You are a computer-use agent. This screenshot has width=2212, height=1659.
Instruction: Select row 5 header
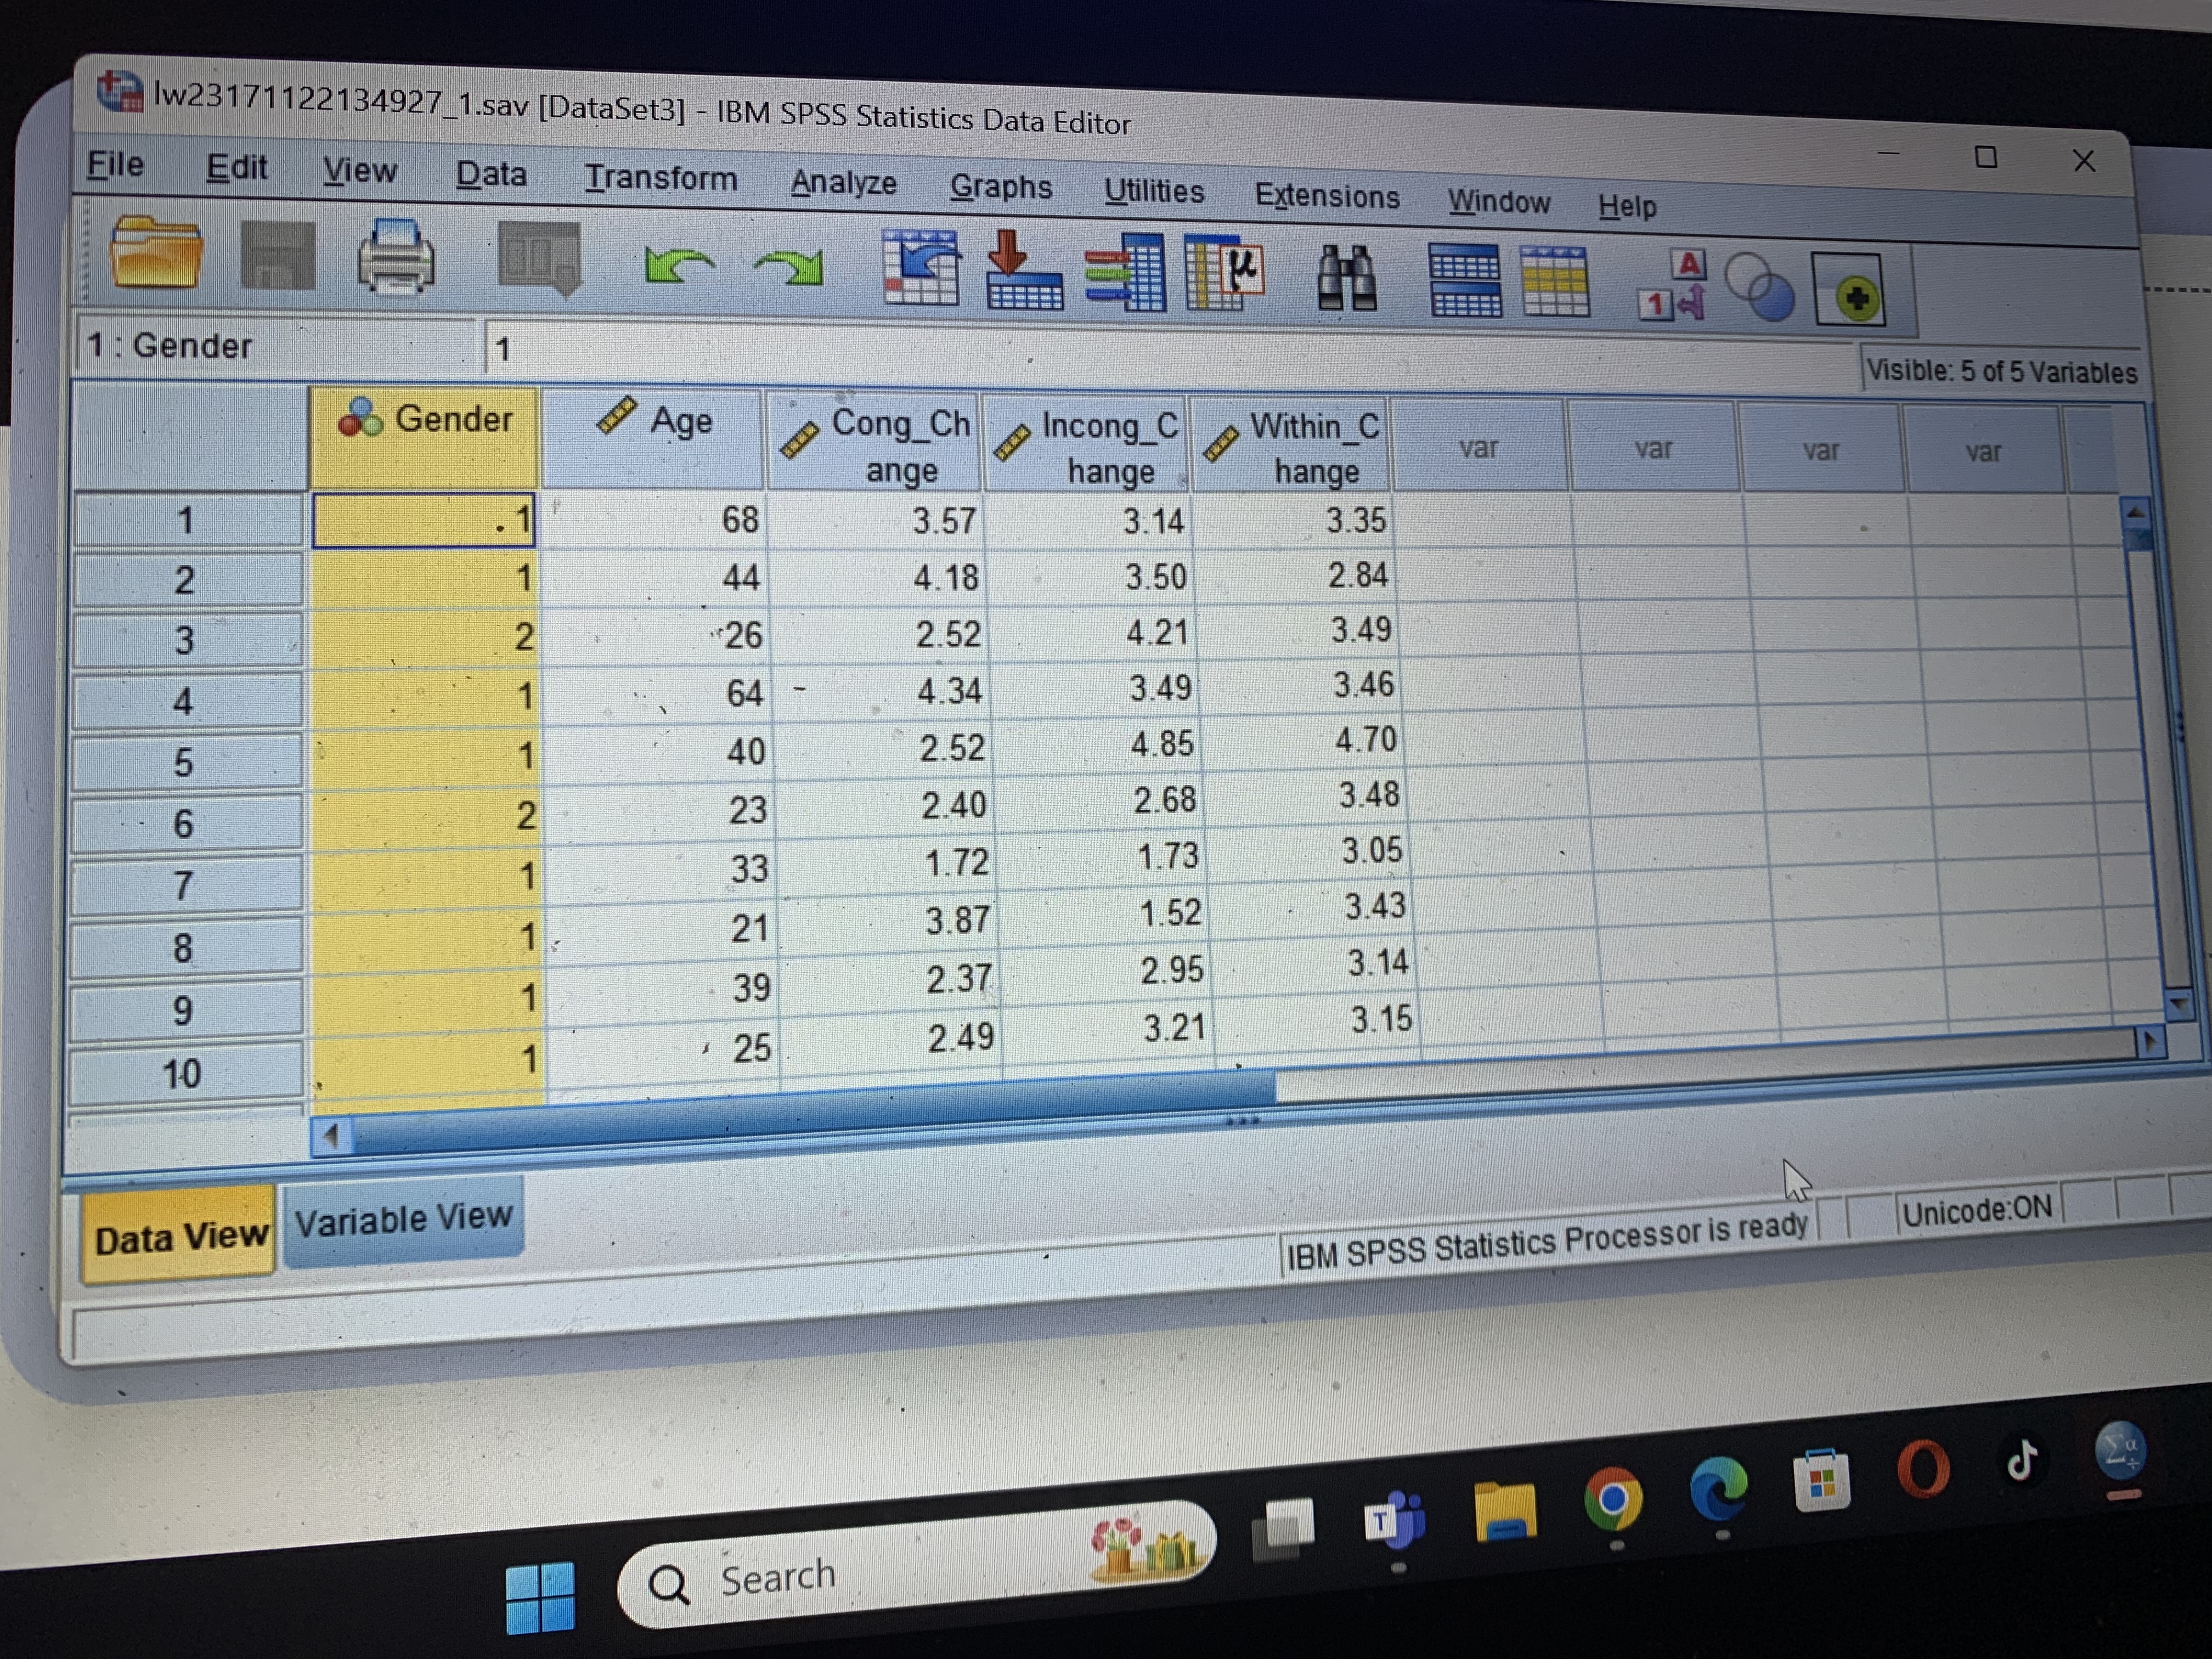click(185, 762)
